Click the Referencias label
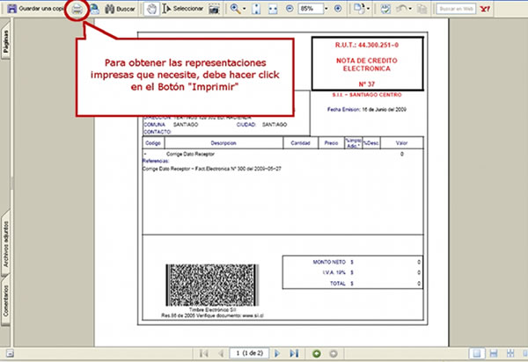The height and width of the screenshot is (362, 528). 156,161
